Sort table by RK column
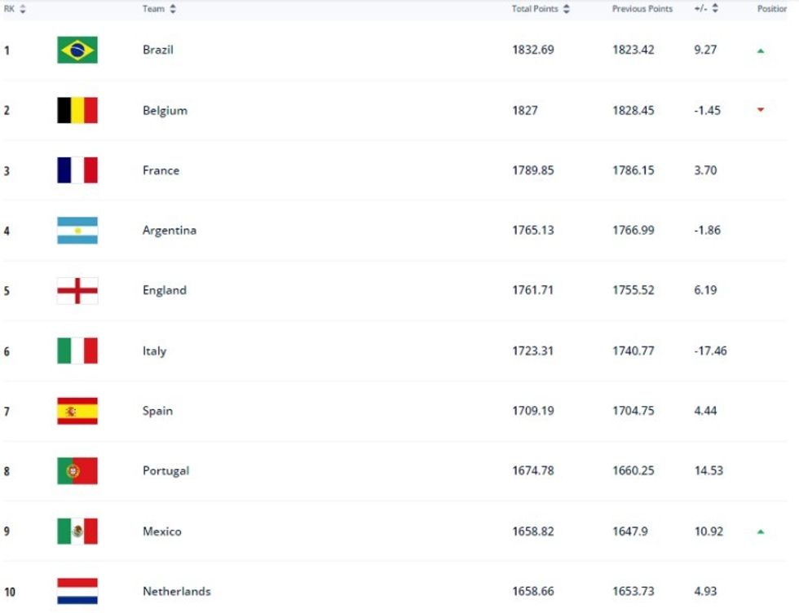799x613 pixels. tap(15, 9)
